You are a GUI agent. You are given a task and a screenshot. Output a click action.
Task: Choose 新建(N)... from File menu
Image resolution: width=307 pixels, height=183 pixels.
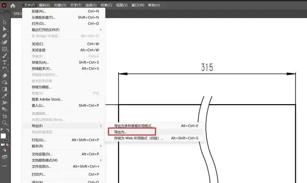pyautogui.click(x=64, y=11)
